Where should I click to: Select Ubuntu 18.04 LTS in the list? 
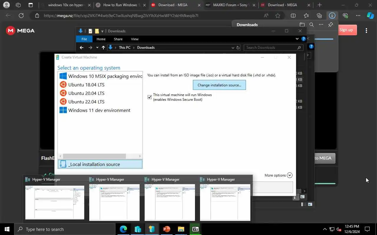(100, 85)
